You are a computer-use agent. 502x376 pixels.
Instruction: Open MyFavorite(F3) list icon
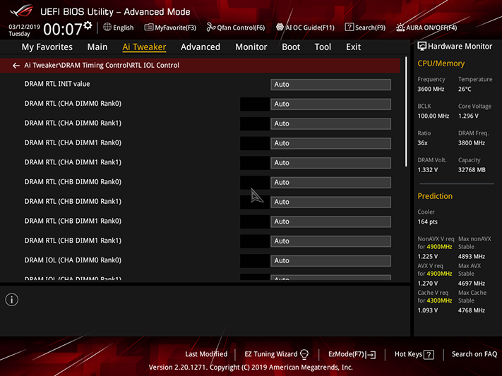coord(148,28)
